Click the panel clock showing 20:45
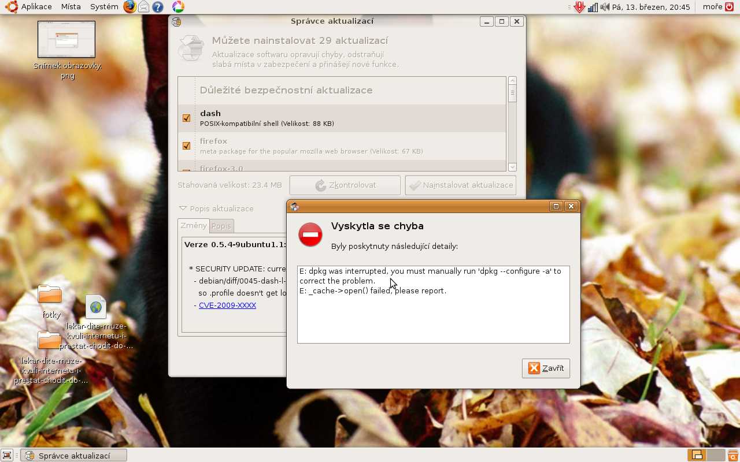 [x=651, y=7]
